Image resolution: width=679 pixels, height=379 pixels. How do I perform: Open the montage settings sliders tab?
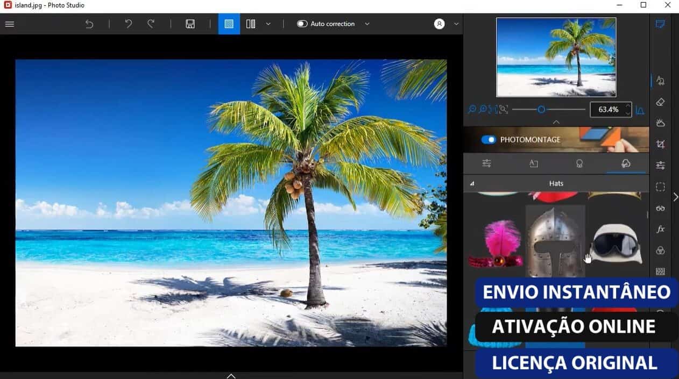(x=487, y=163)
